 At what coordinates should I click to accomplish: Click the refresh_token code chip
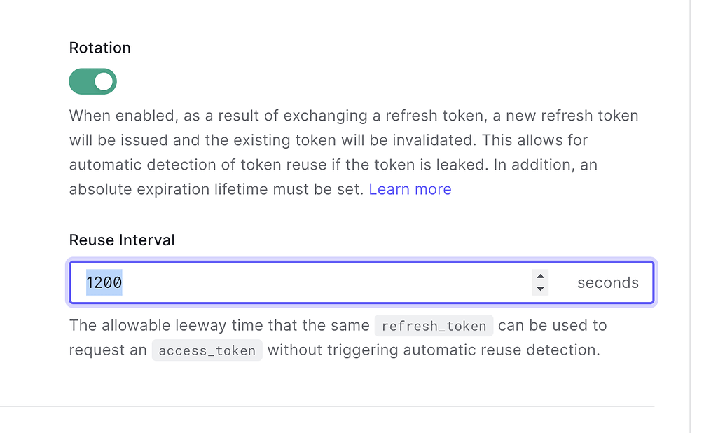(433, 326)
